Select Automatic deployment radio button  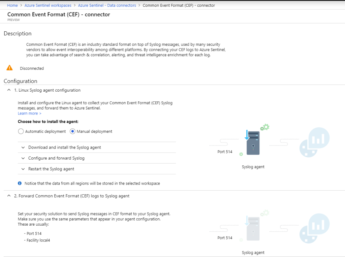point(21,131)
